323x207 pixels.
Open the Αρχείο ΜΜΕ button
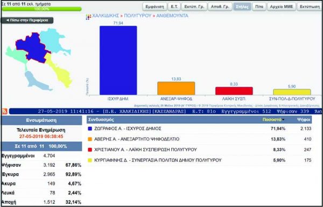282,6
